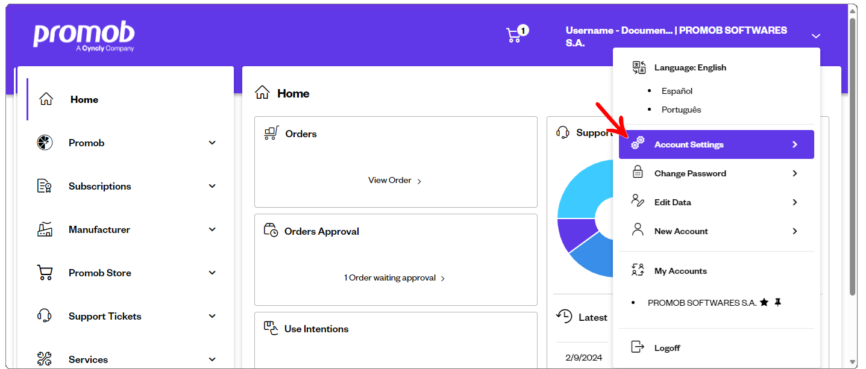Click the View Order link
Screen dimensions: 866x369
(395, 180)
